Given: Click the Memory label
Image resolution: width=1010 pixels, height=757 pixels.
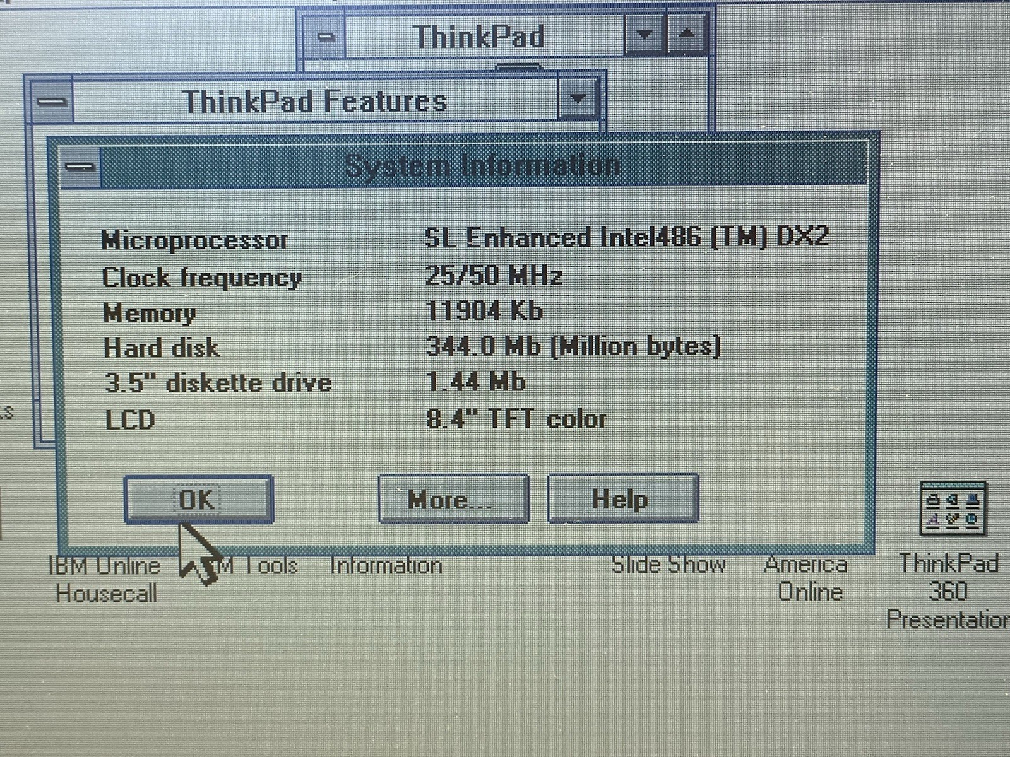Looking at the screenshot, I should [150, 313].
